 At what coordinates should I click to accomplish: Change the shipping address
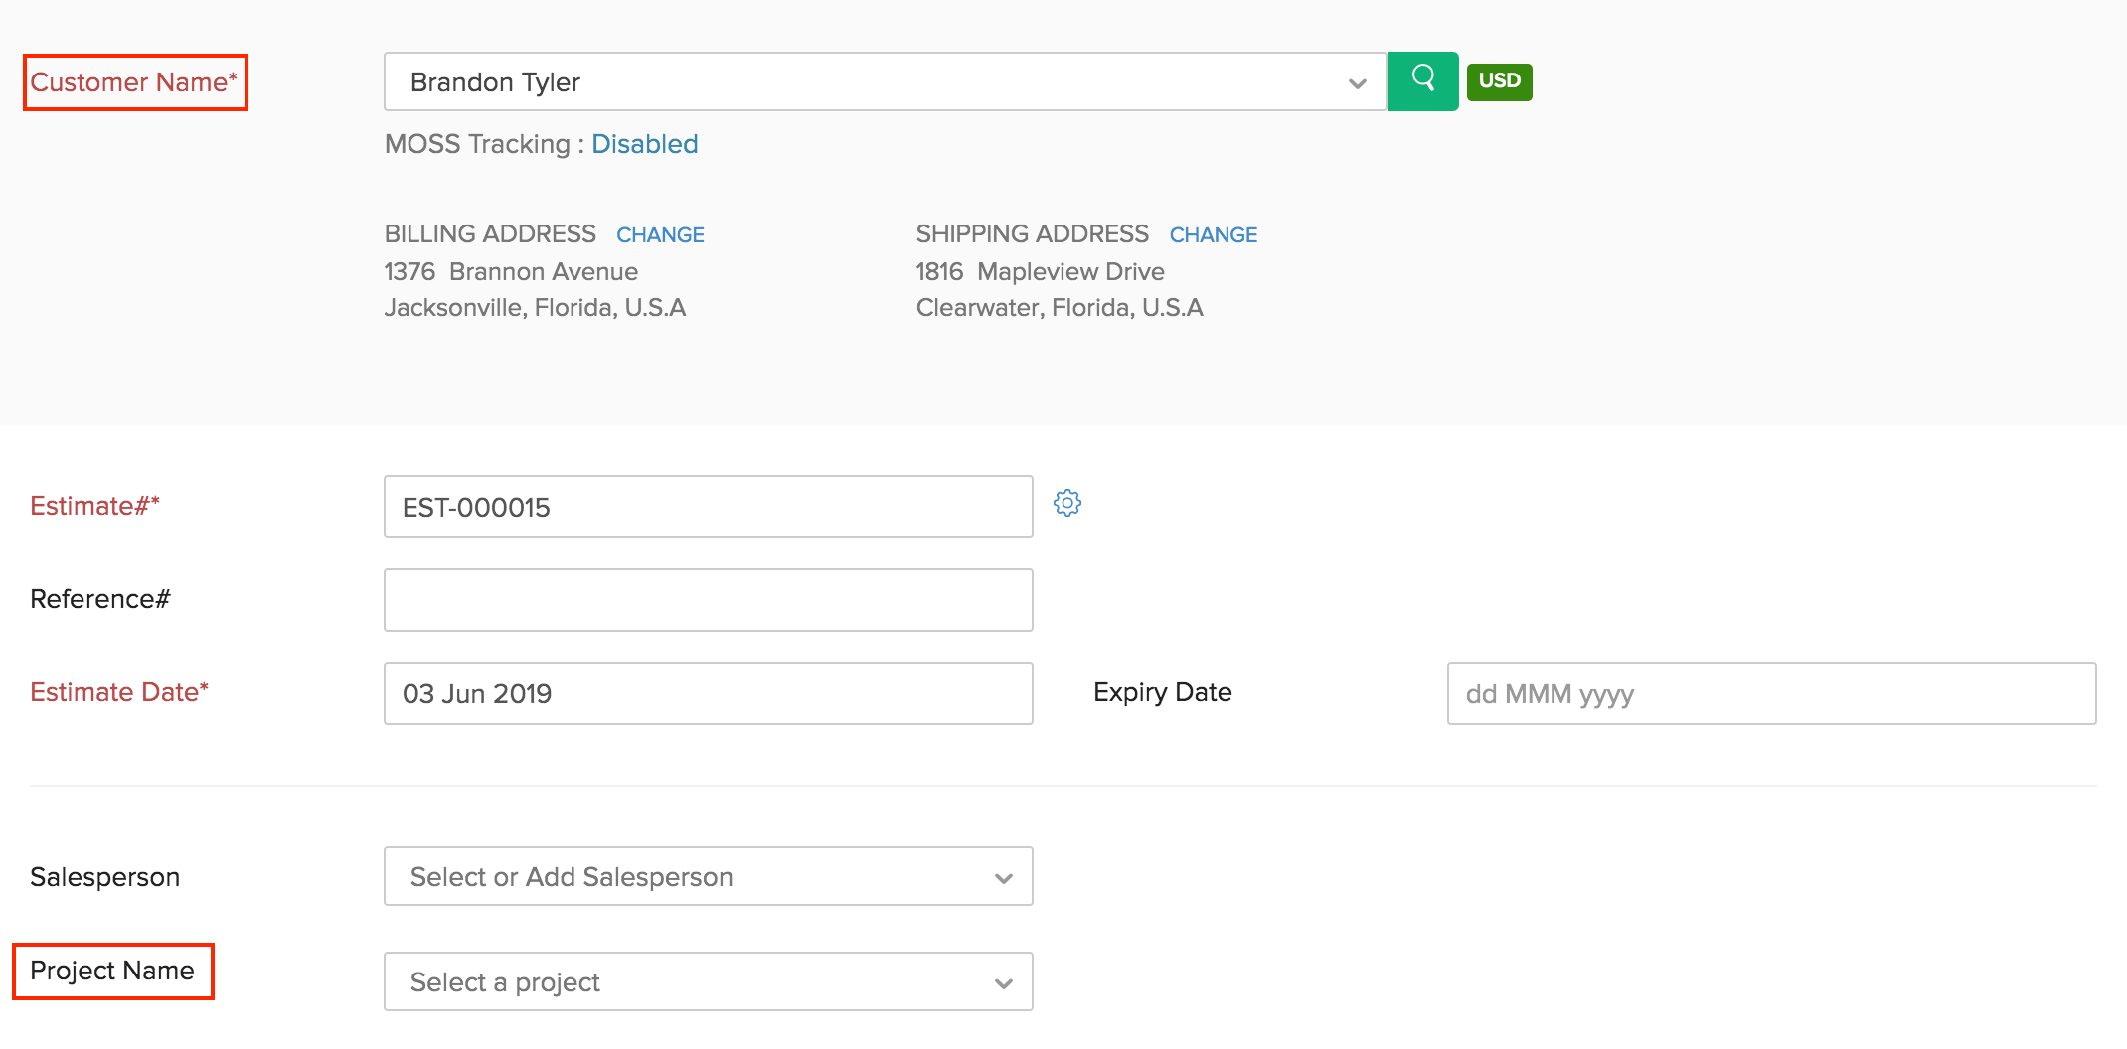click(x=1213, y=235)
